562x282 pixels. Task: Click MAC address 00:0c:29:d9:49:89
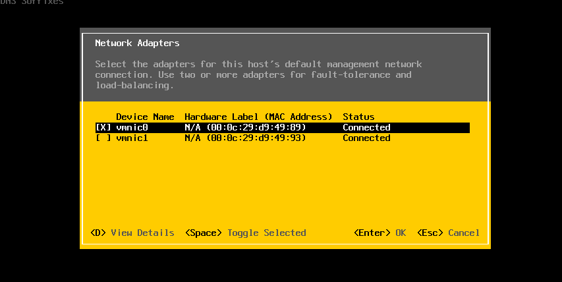click(256, 128)
